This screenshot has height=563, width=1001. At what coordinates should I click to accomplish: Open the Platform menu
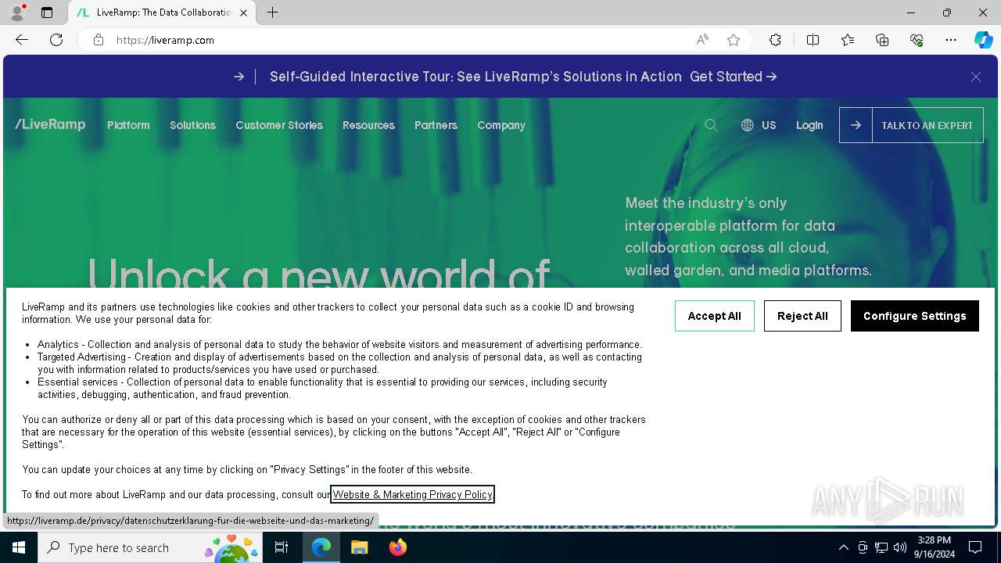tap(128, 125)
